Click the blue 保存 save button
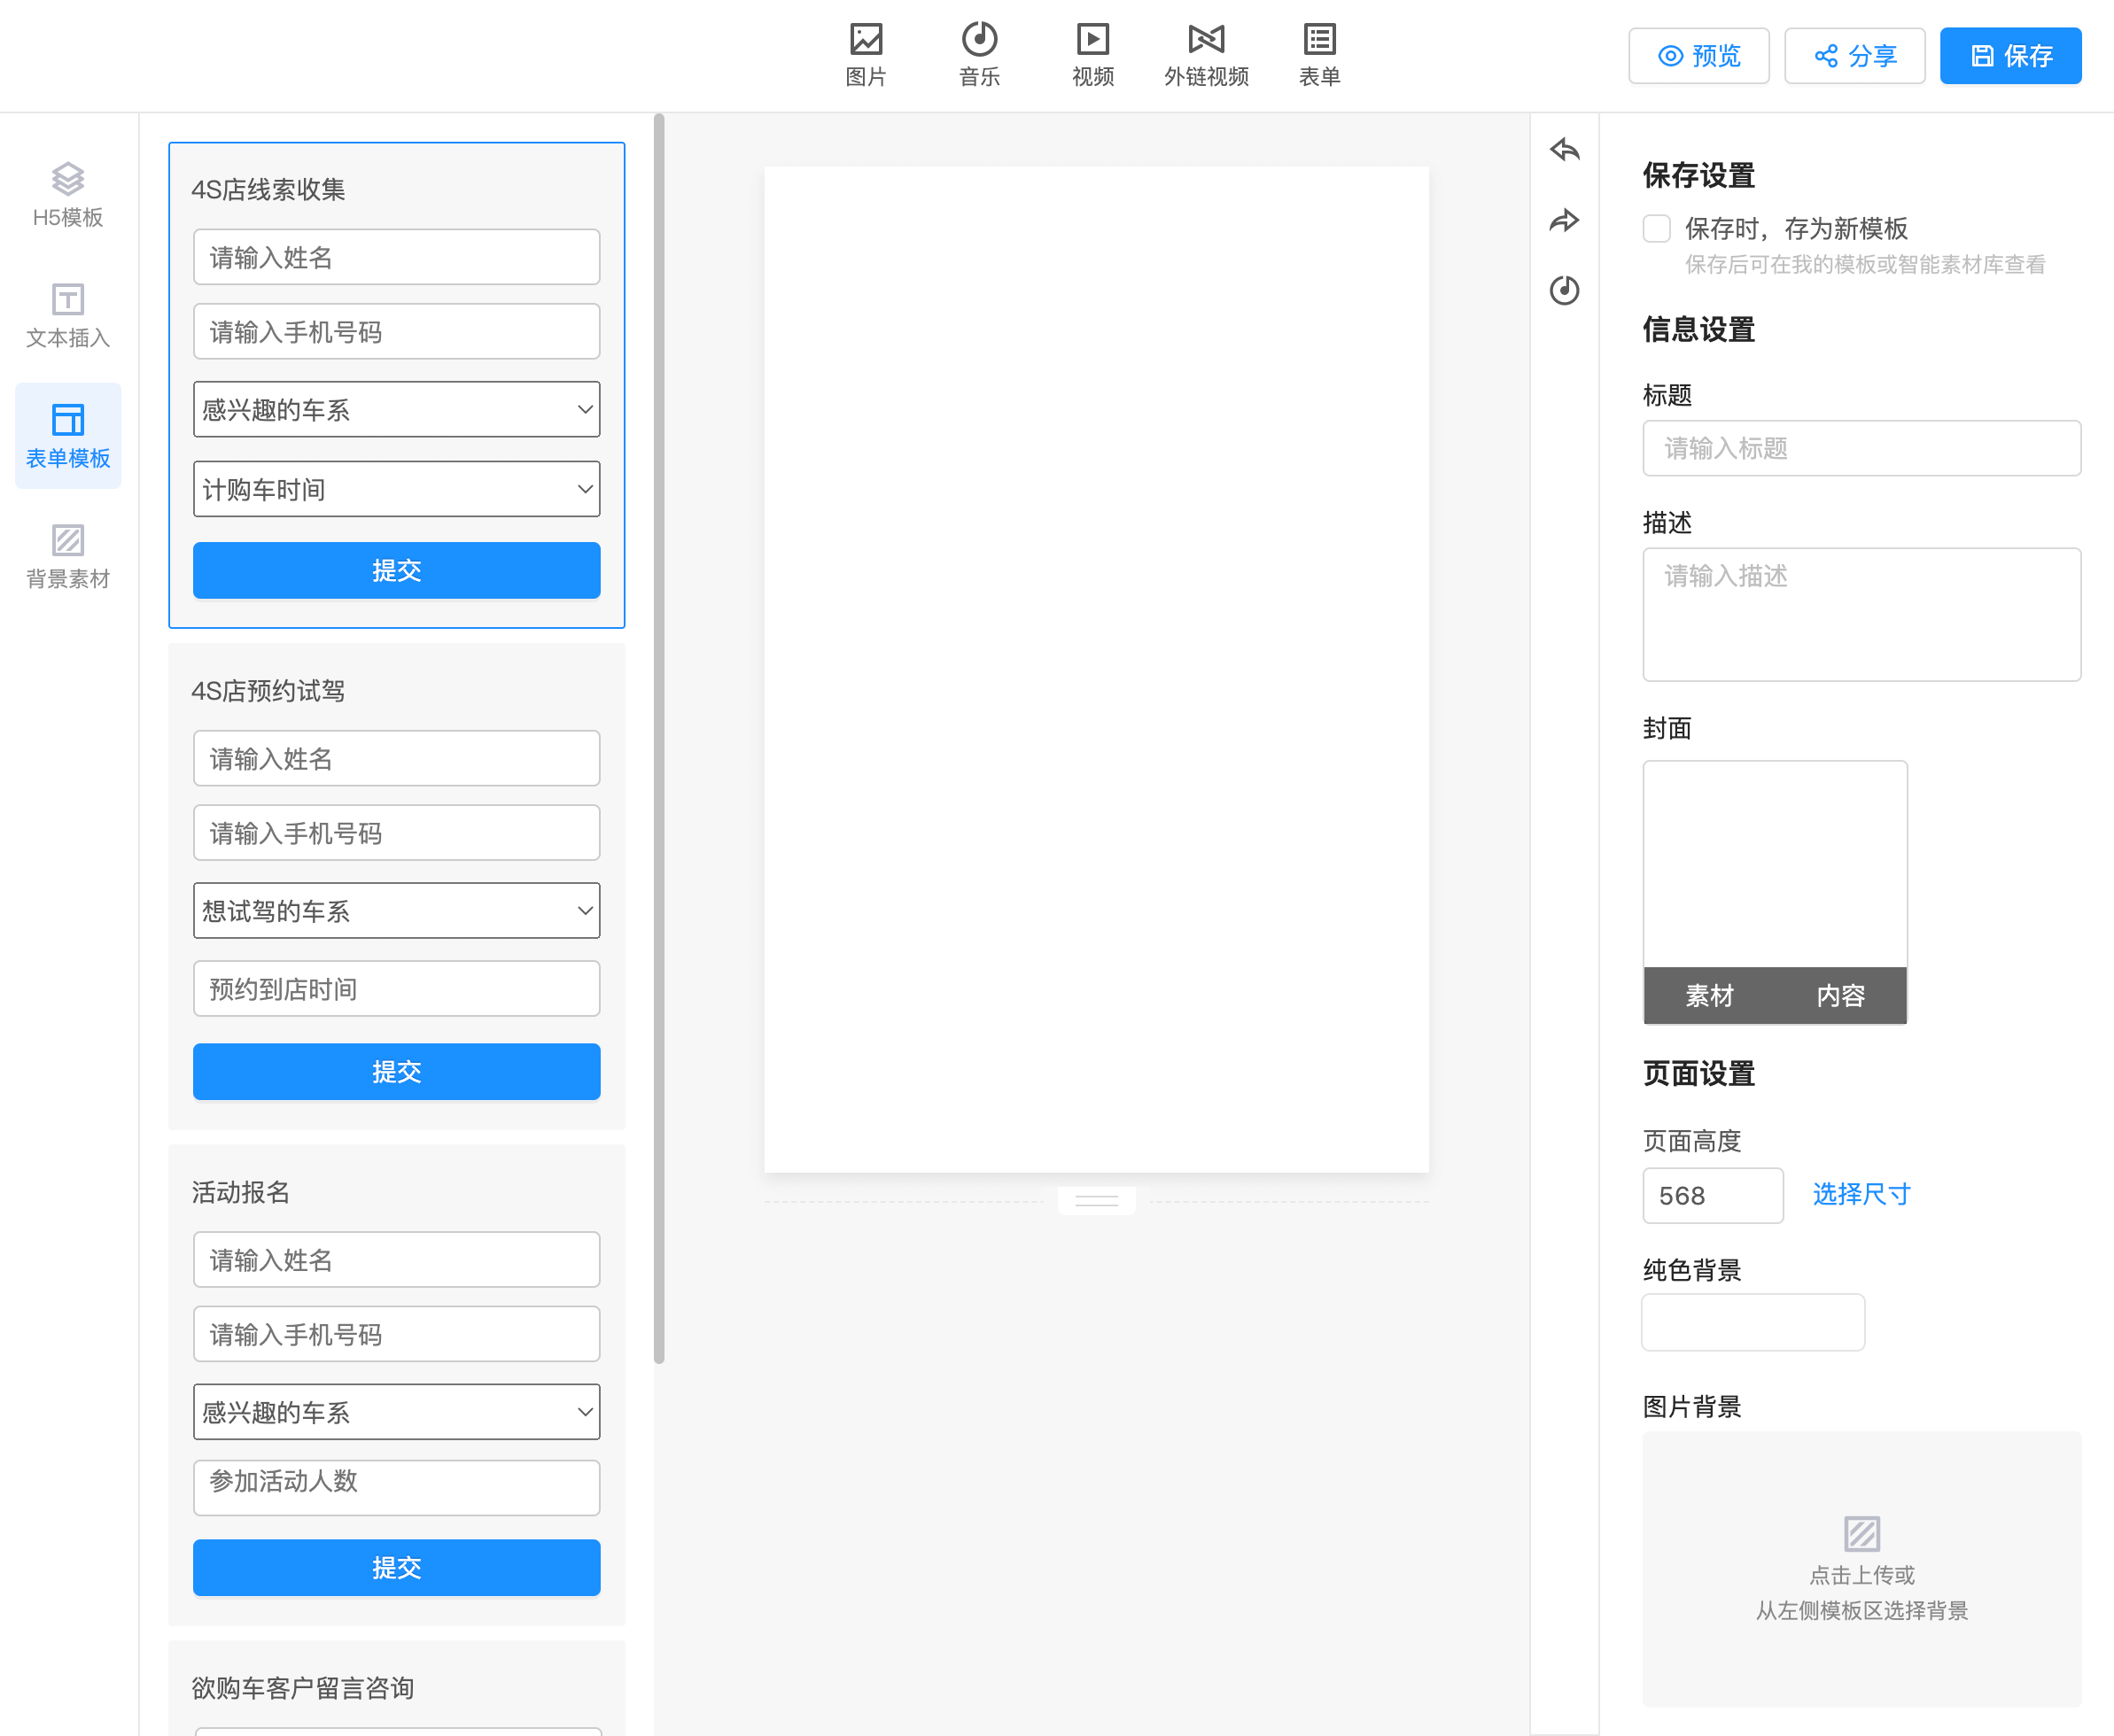Screen dimensions: 2114x1736 coord(2010,56)
